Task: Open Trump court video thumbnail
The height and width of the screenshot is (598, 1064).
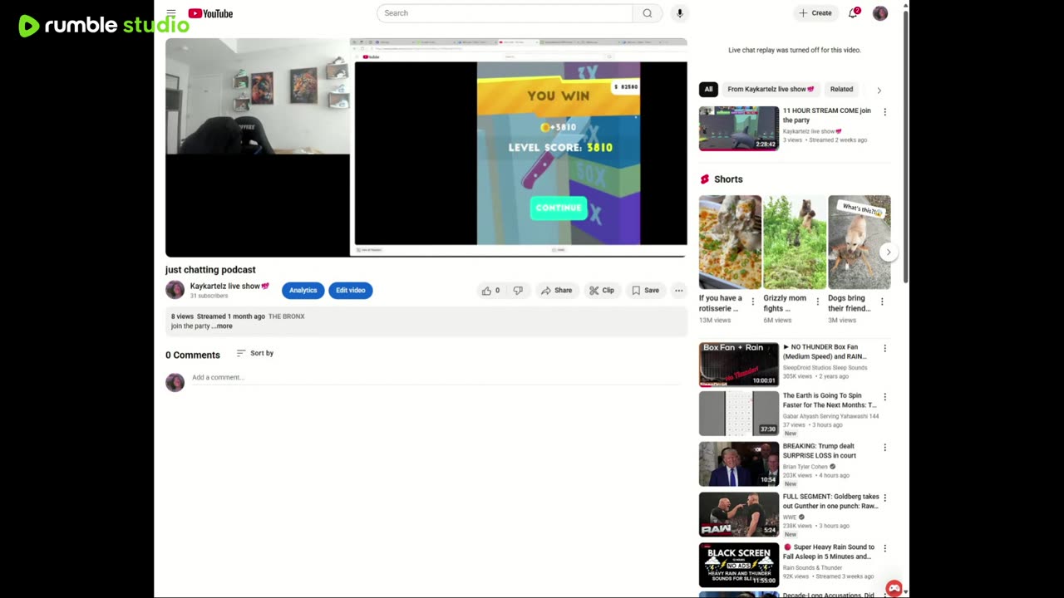Action: point(739,464)
